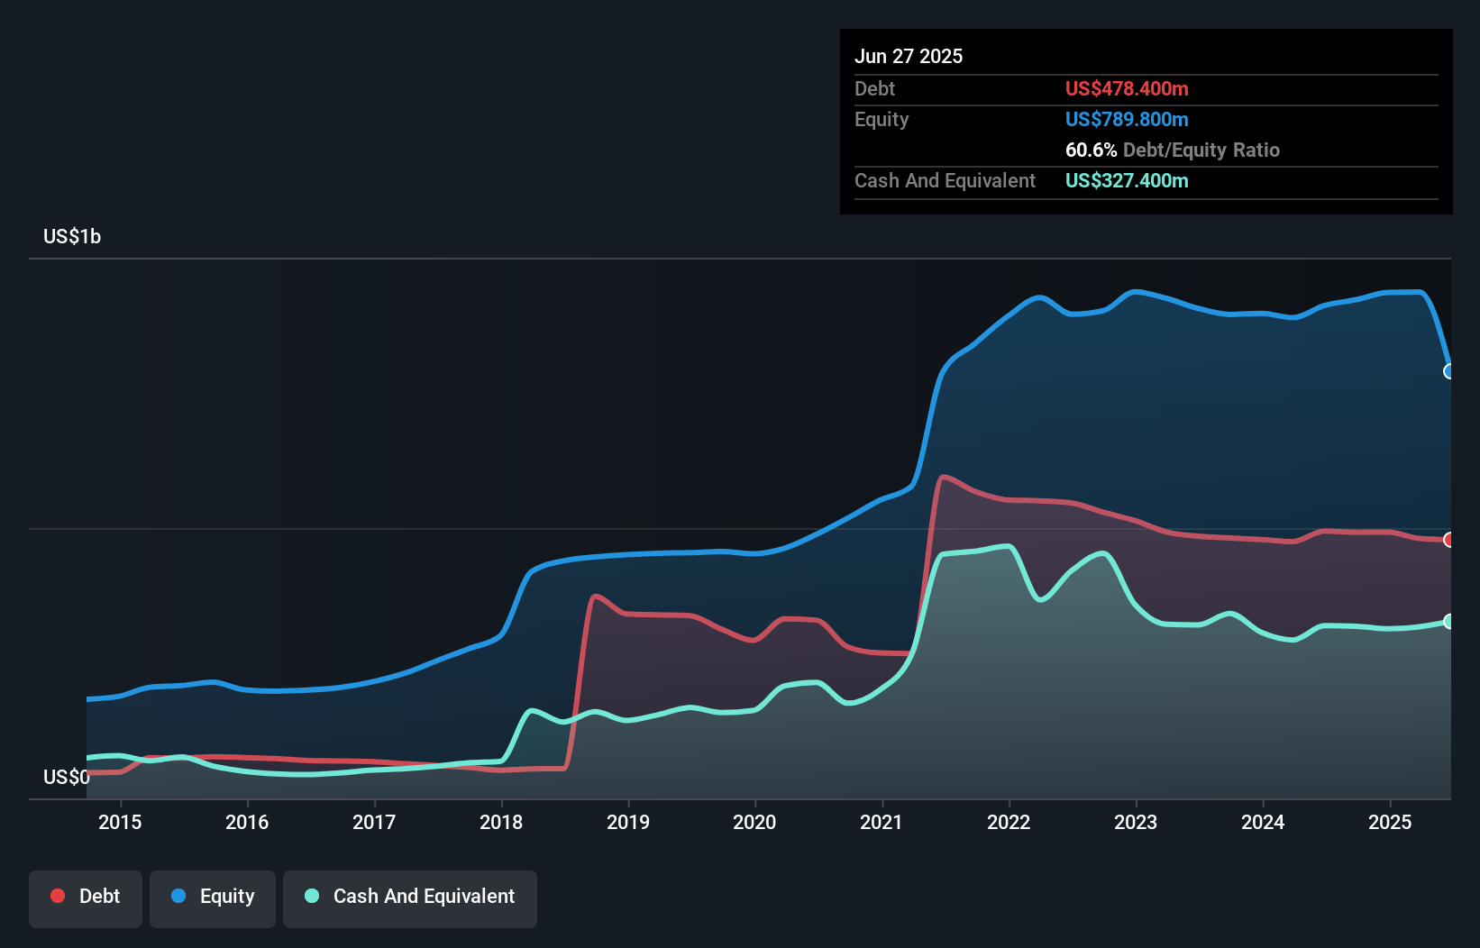Click the US$327.400m cash value
Viewport: 1480px width, 948px height.
coord(1127,180)
